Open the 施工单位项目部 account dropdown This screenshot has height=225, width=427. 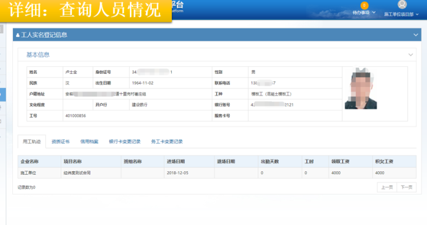click(402, 14)
